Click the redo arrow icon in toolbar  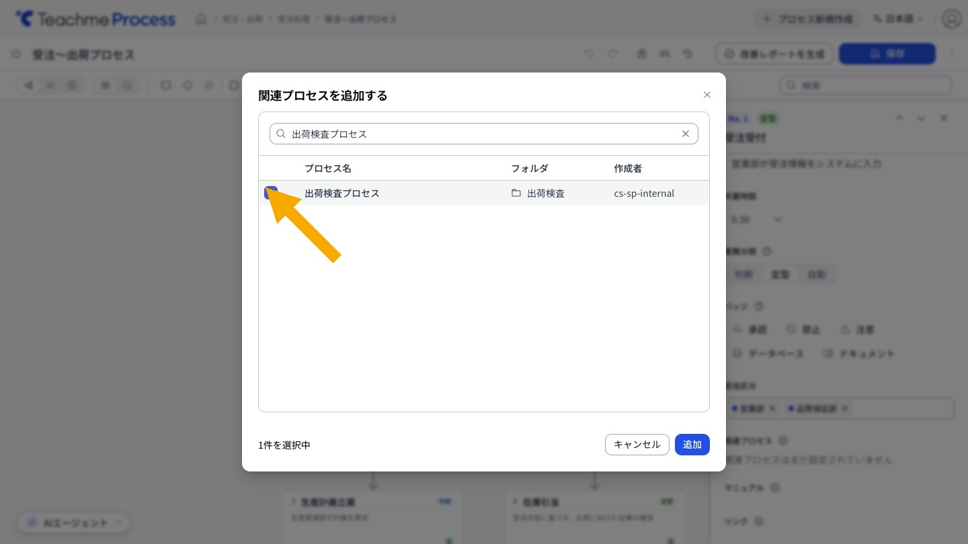click(612, 54)
